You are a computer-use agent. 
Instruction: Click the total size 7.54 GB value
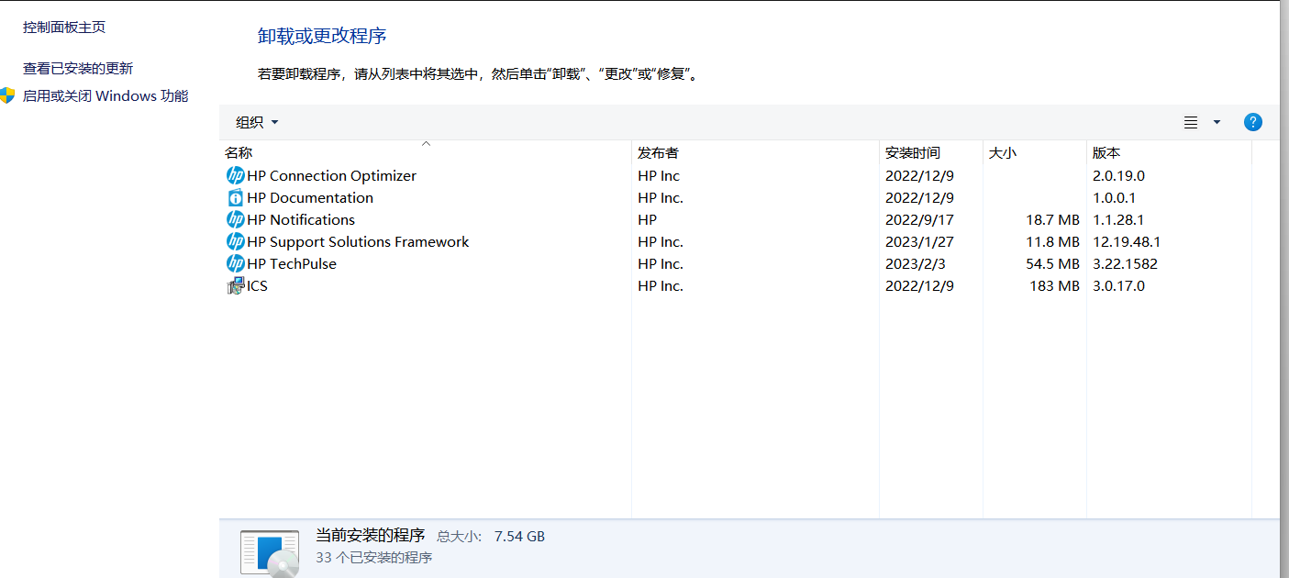point(519,536)
